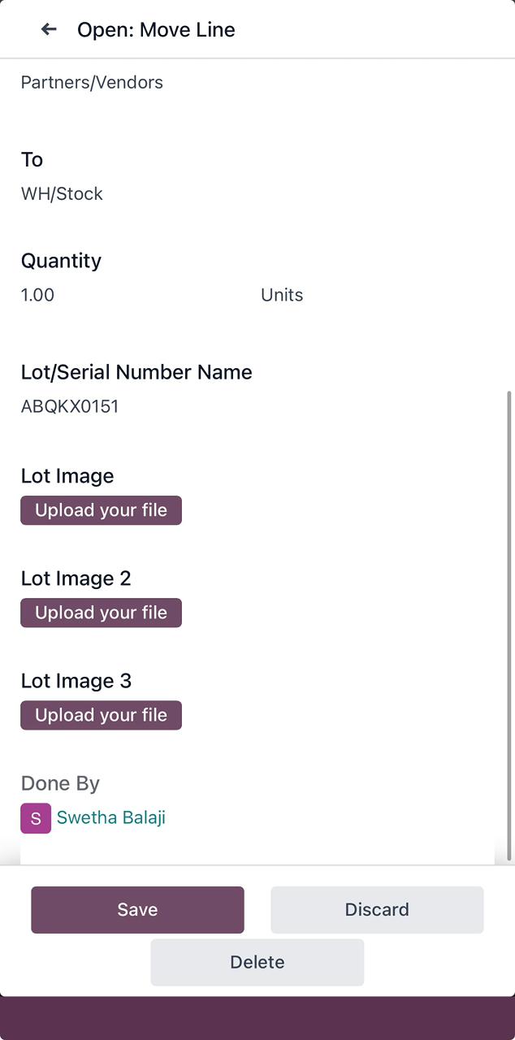Open the Partners/Vendors source location field
Screen dimensions: 515x1040
tap(92, 83)
